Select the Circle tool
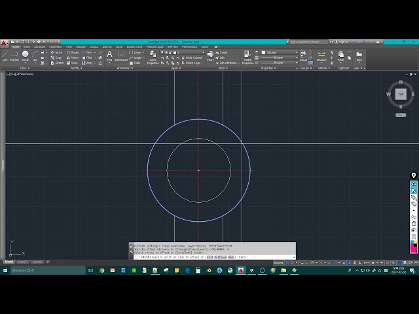419x314 pixels. click(x=25, y=56)
